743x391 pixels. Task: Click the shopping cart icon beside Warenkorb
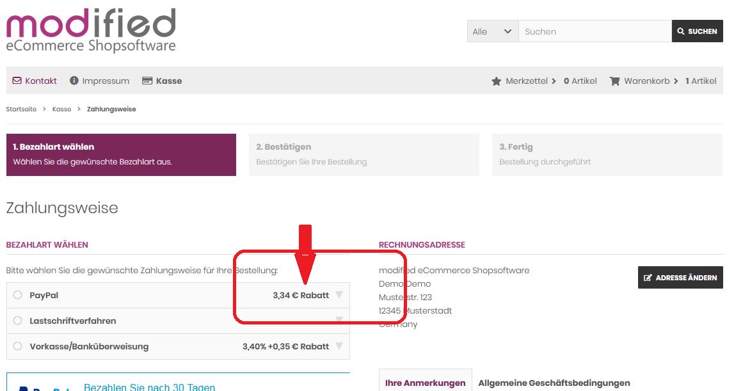(x=614, y=81)
